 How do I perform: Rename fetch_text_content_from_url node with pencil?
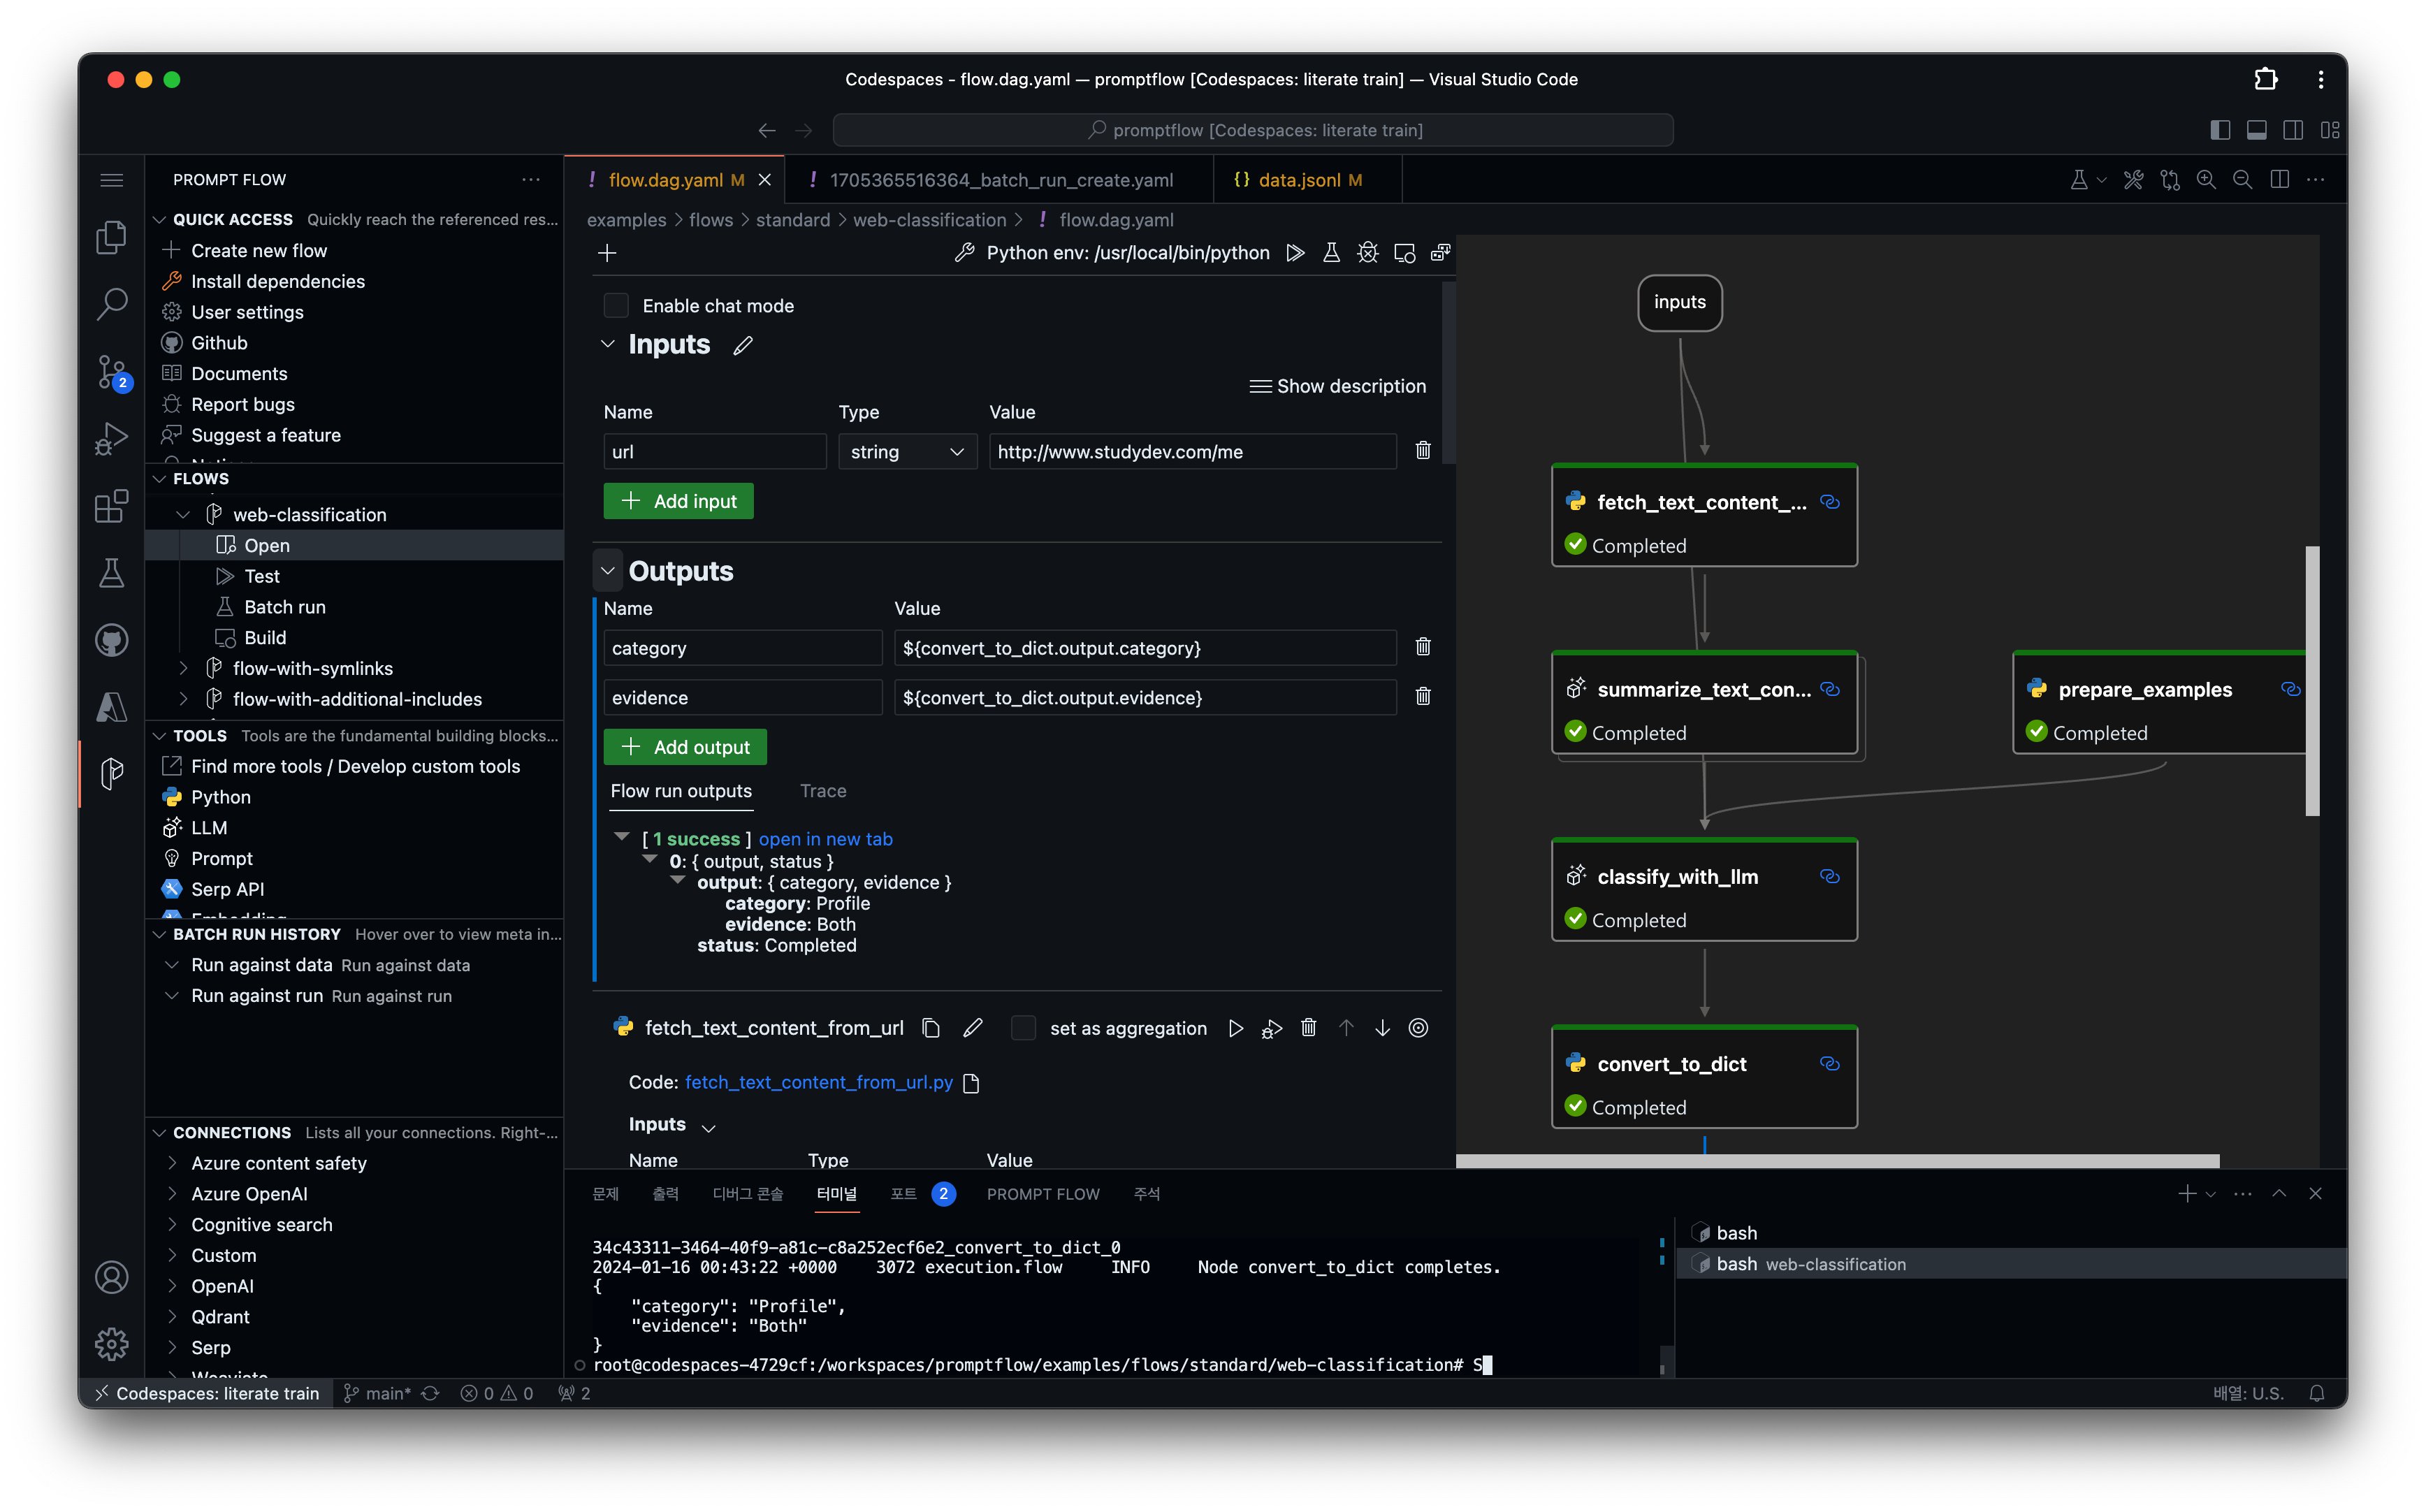(973, 1028)
